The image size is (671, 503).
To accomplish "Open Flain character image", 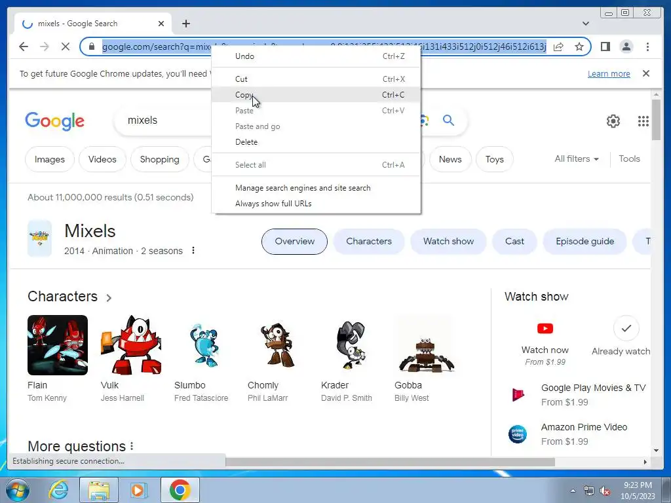I will pos(58,345).
